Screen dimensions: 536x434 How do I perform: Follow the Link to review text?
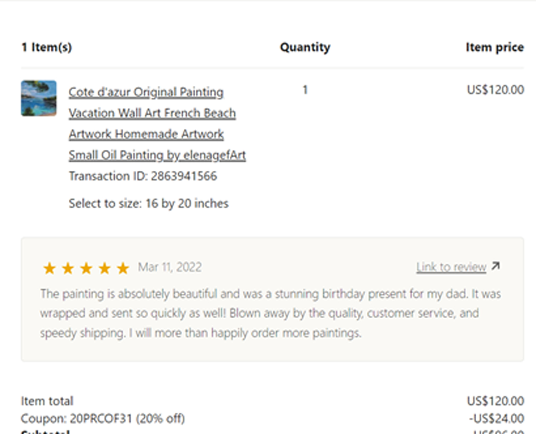451,267
